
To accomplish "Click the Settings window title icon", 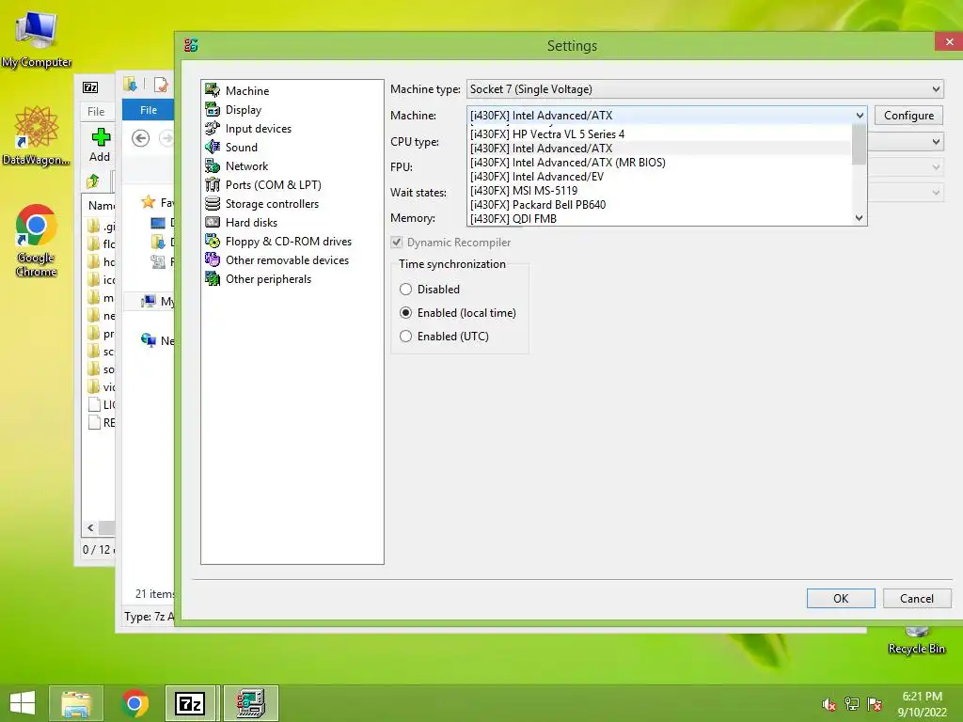I will pos(191,45).
